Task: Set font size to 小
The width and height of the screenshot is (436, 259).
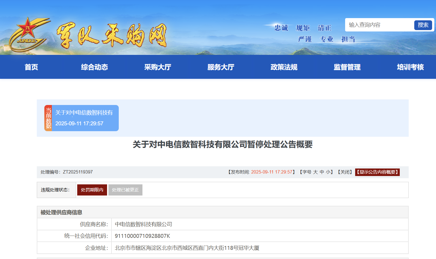Action: (x=328, y=172)
